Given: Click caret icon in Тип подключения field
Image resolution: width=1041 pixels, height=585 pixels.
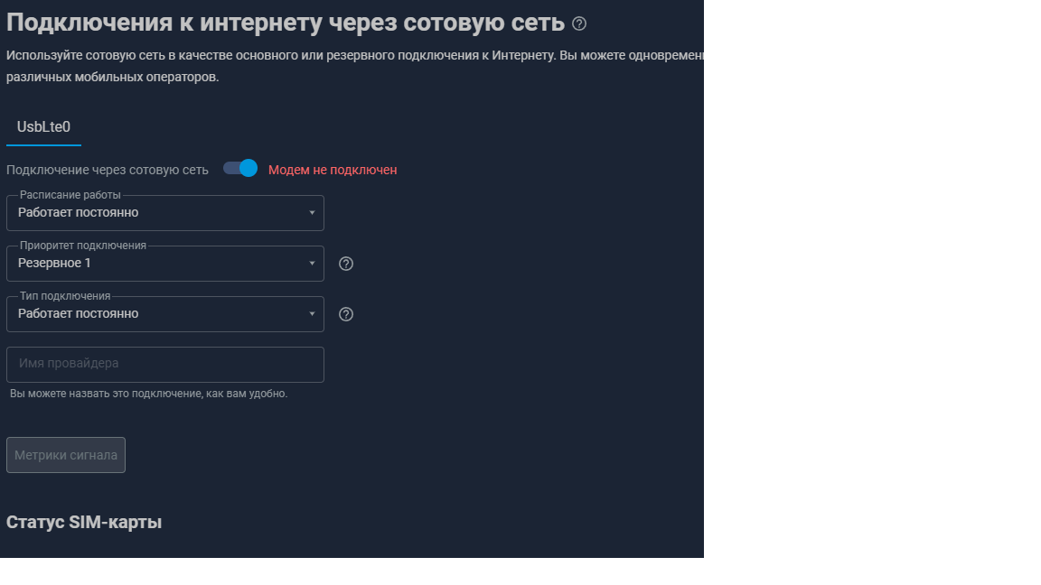Looking at the screenshot, I should [x=312, y=314].
